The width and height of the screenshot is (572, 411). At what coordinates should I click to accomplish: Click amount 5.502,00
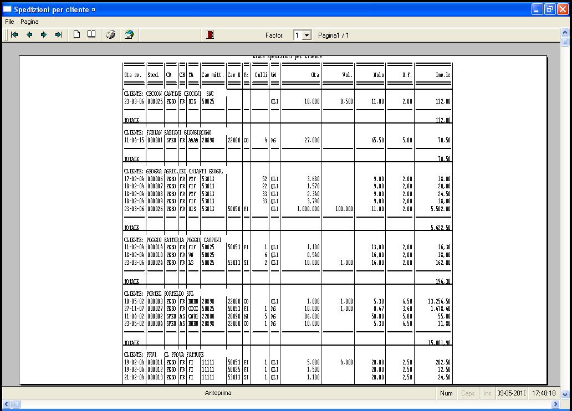[x=440, y=209]
